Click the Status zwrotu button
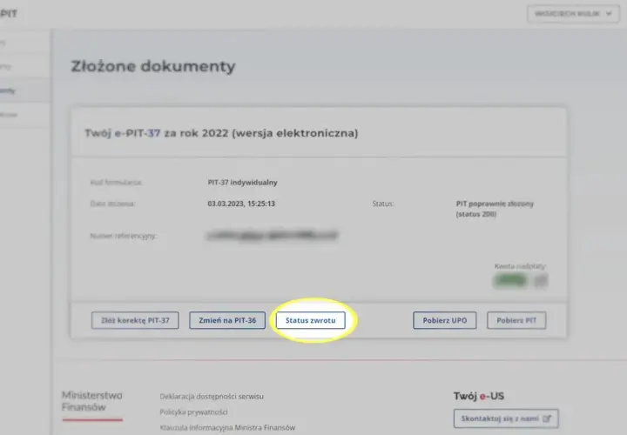 (x=310, y=320)
